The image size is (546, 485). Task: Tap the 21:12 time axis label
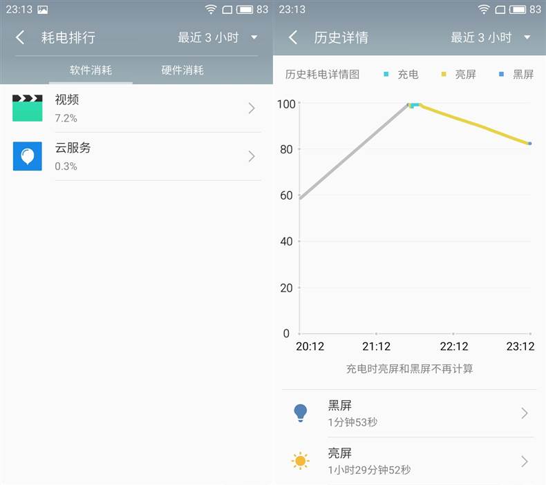coord(376,346)
